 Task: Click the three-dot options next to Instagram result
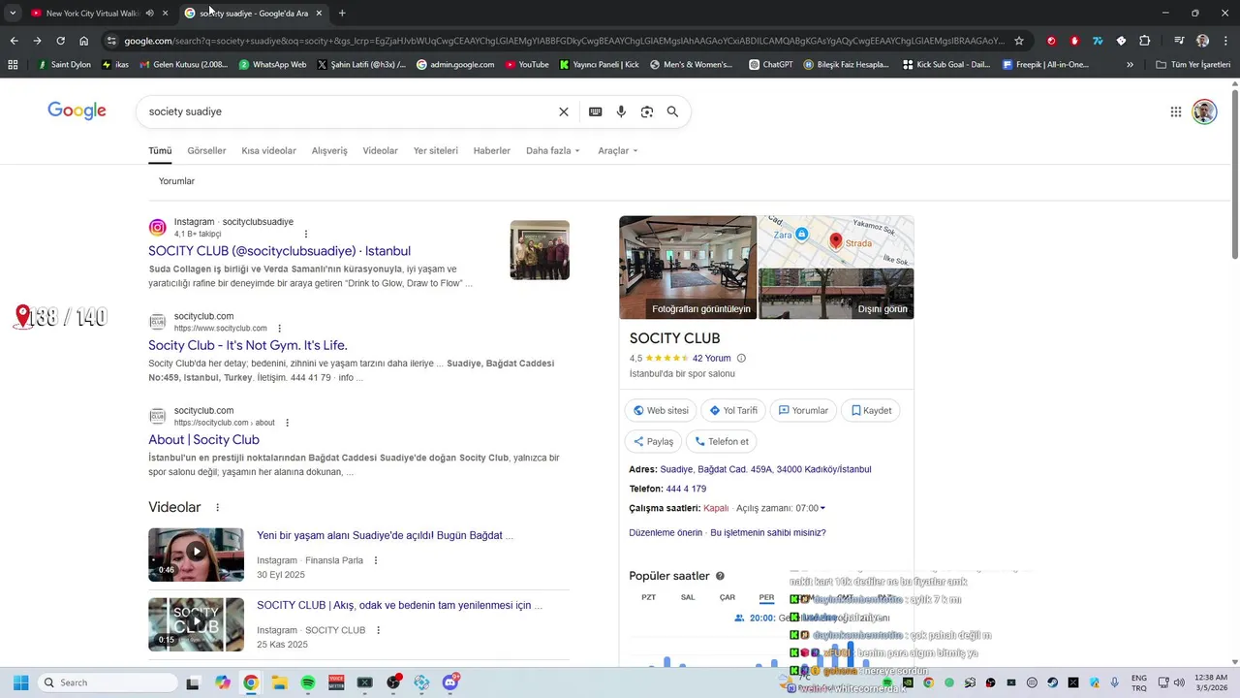306,234
